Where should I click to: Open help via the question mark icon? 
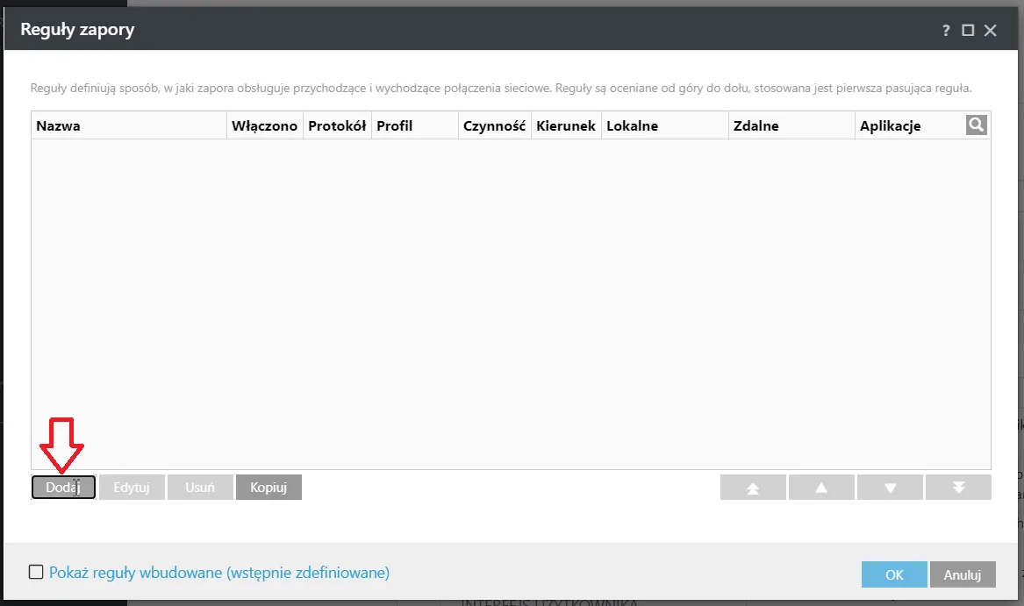(x=946, y=31)
